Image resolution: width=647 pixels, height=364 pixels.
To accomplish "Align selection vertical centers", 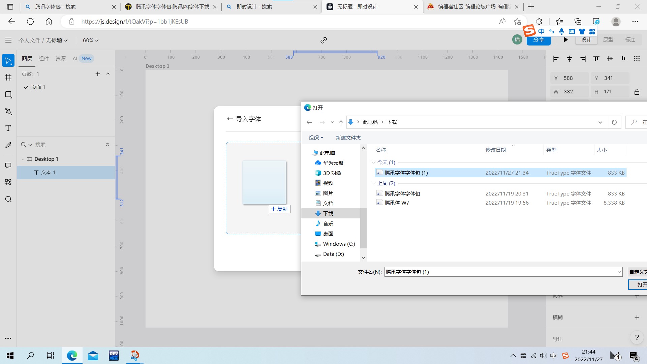I will 610,59.
